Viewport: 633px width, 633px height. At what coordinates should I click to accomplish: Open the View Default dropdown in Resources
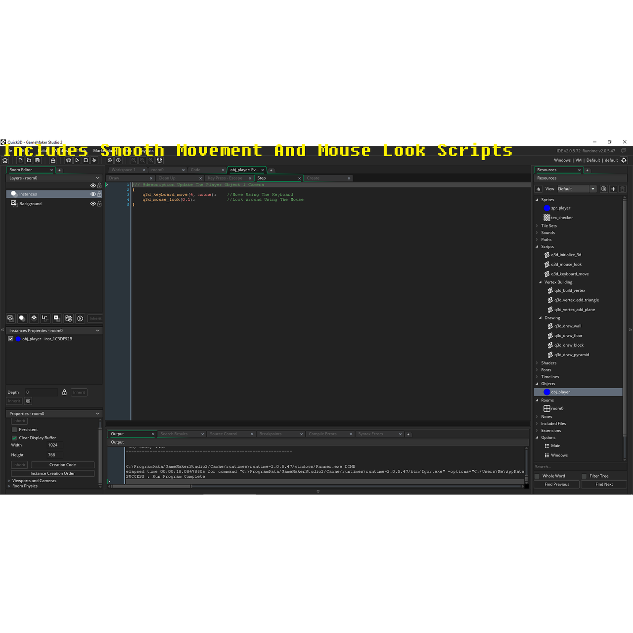[576, 188]
